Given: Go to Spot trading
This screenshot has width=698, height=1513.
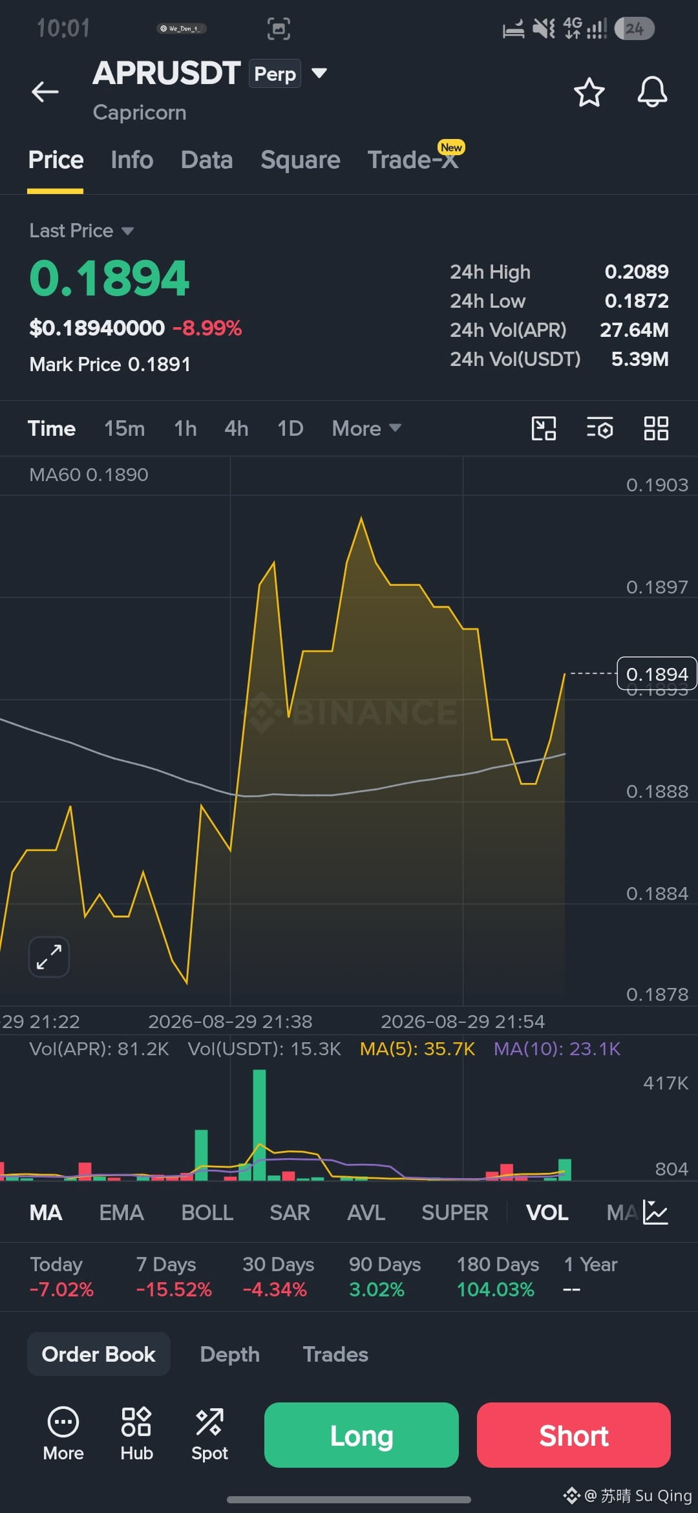Looking at the screenshot, I should (x=209, y=1434).
